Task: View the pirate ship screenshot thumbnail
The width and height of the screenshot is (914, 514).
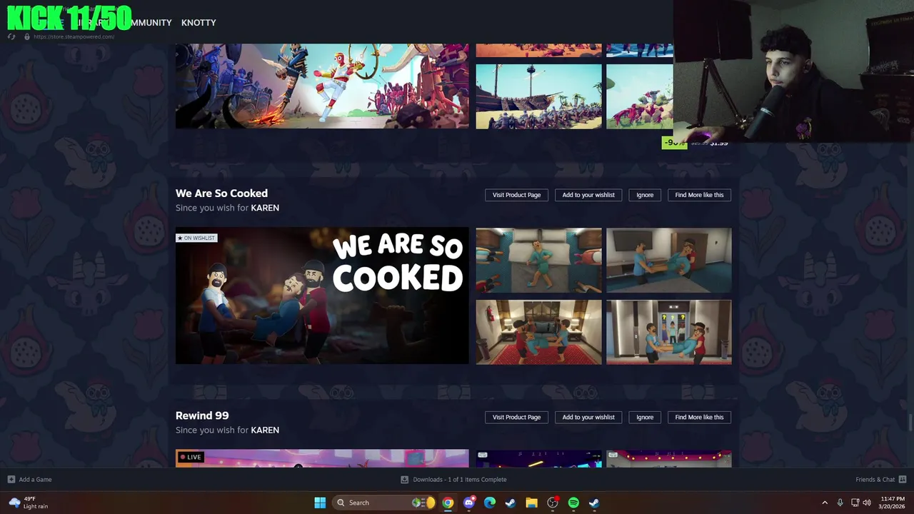Action: [x=539, y=97]
